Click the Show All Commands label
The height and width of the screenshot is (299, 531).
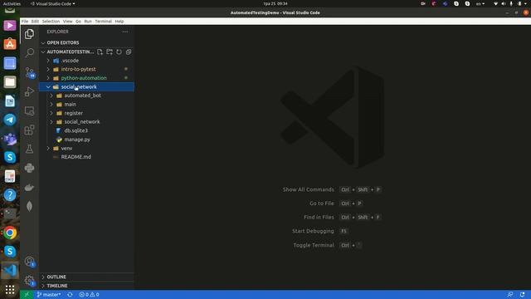309,189
